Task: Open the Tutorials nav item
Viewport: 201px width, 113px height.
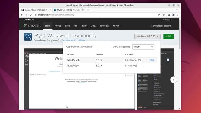Action: (x=104, y=26)
